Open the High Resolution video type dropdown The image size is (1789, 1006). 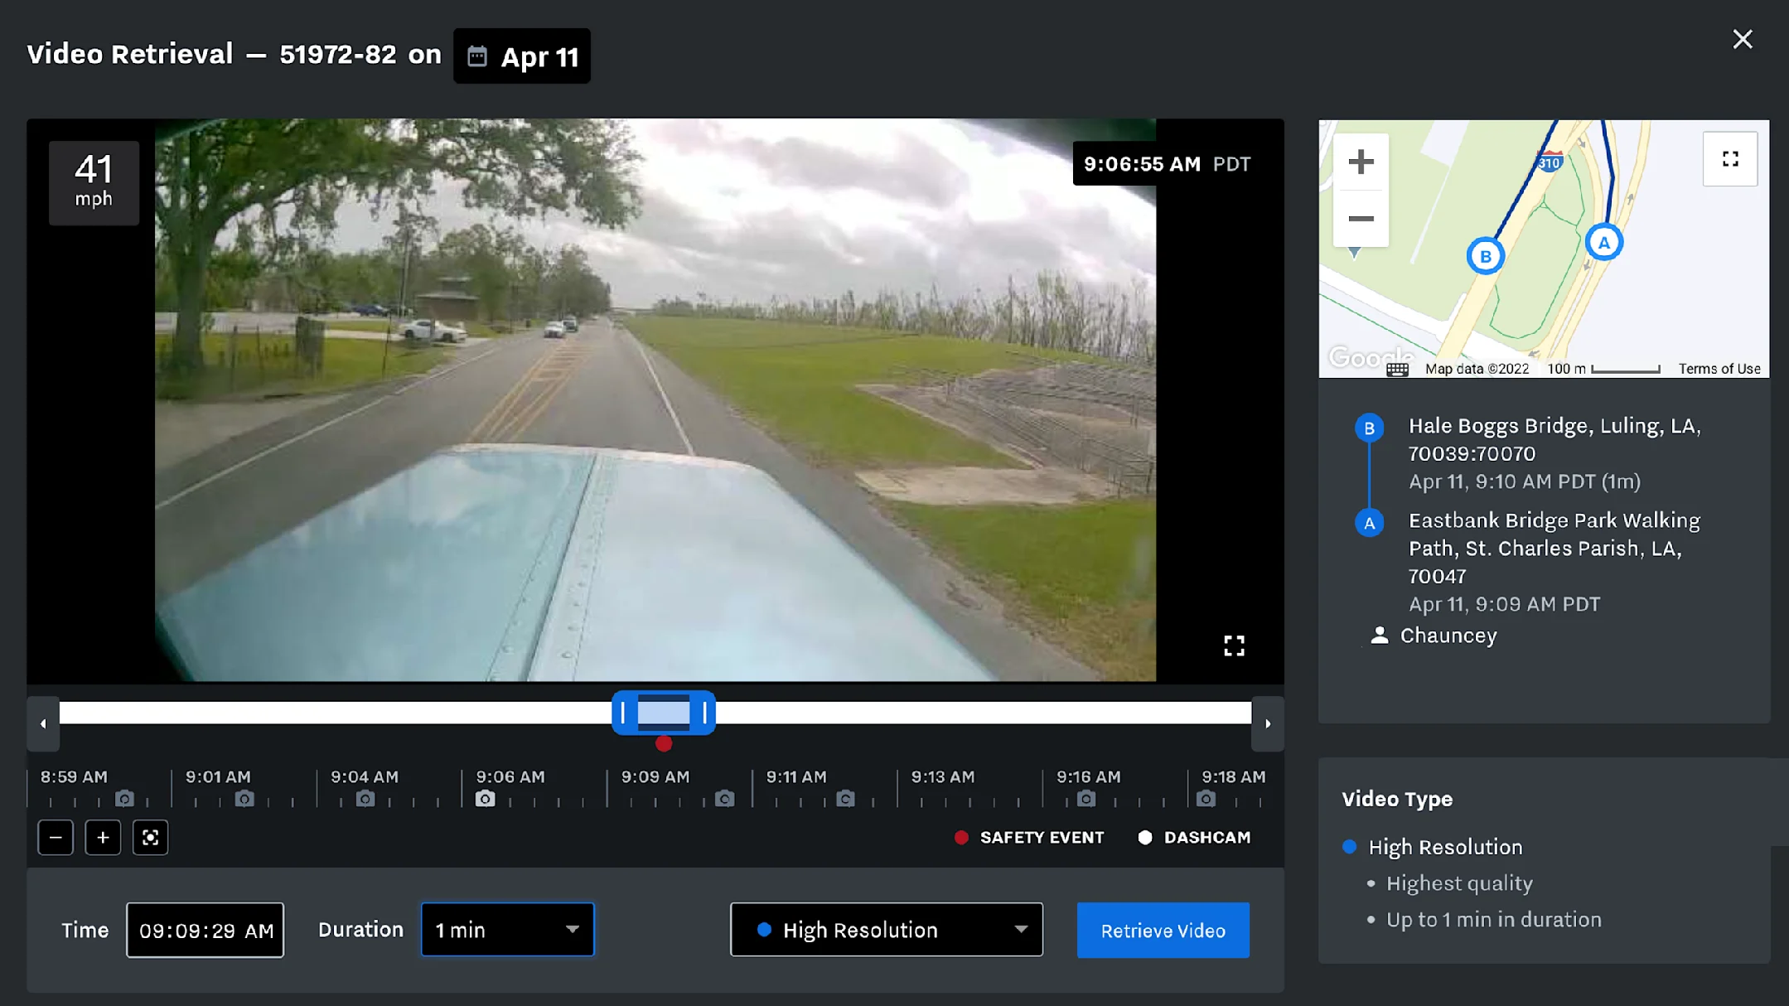[x=886, y=930]
